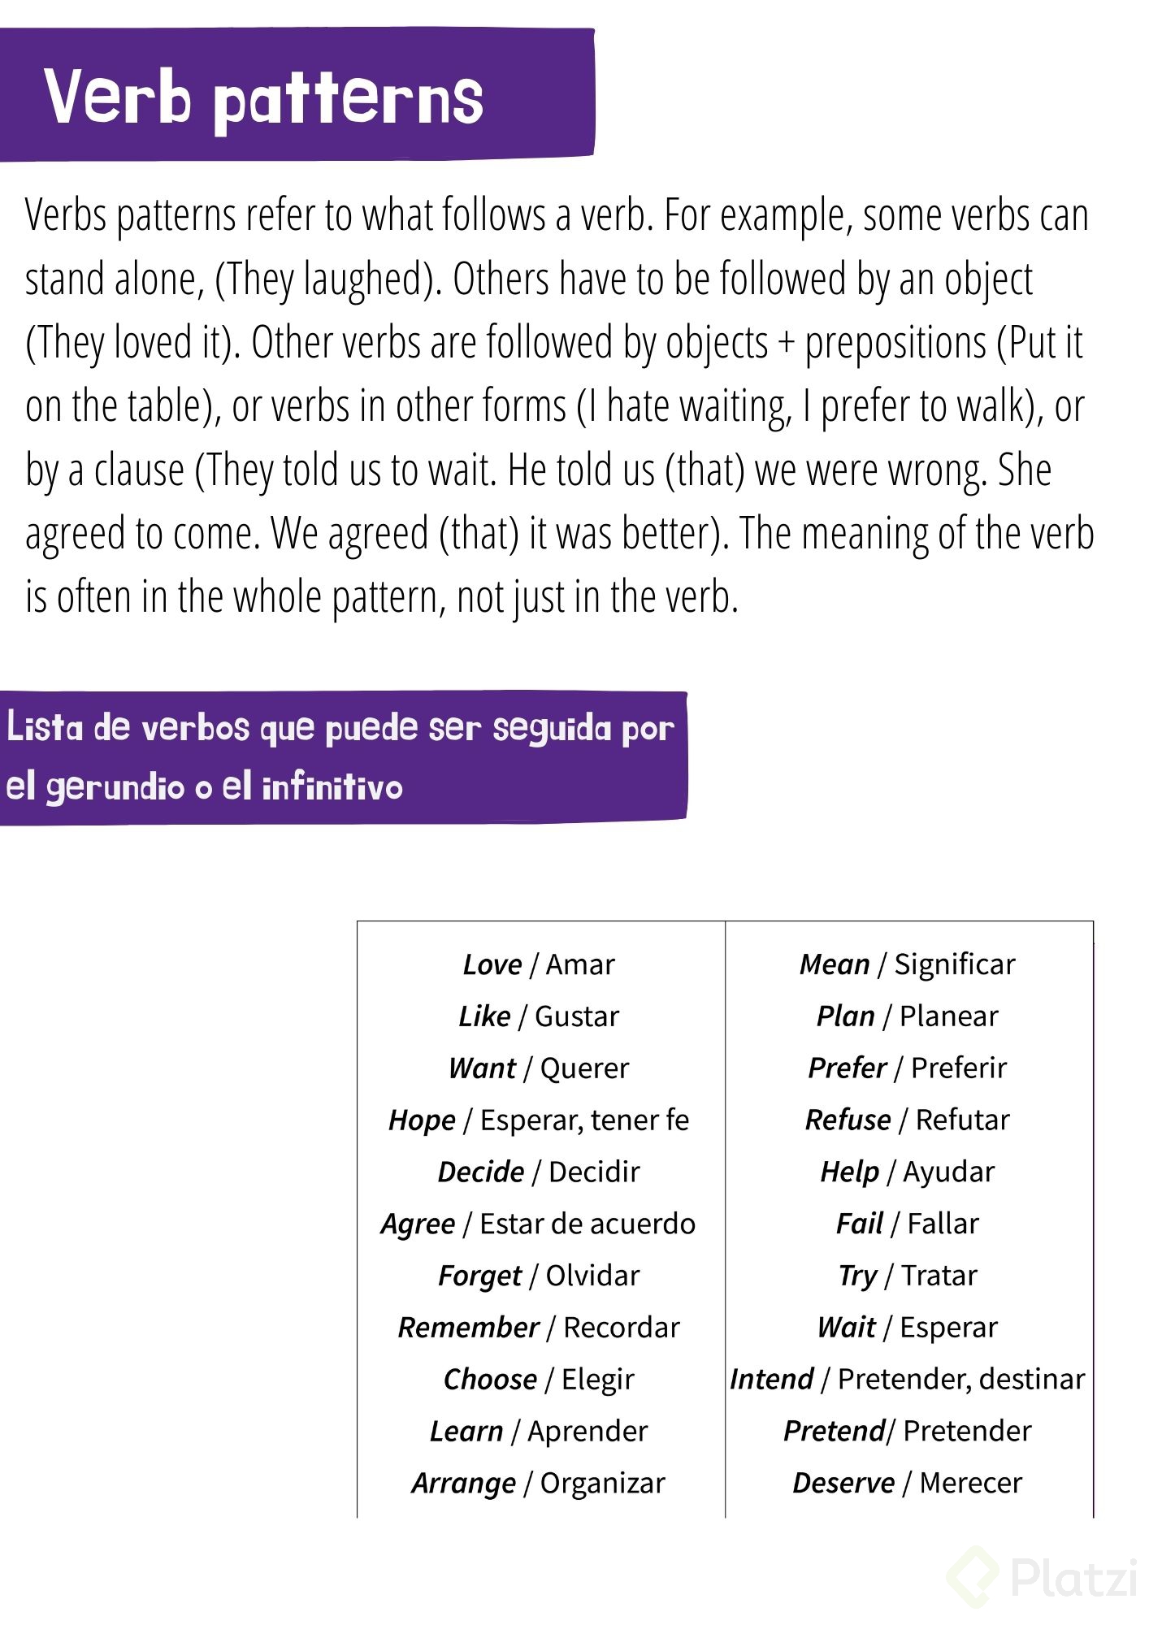
Task: Select the Verb patterns title banner
Action: click(x=297, y=94)
